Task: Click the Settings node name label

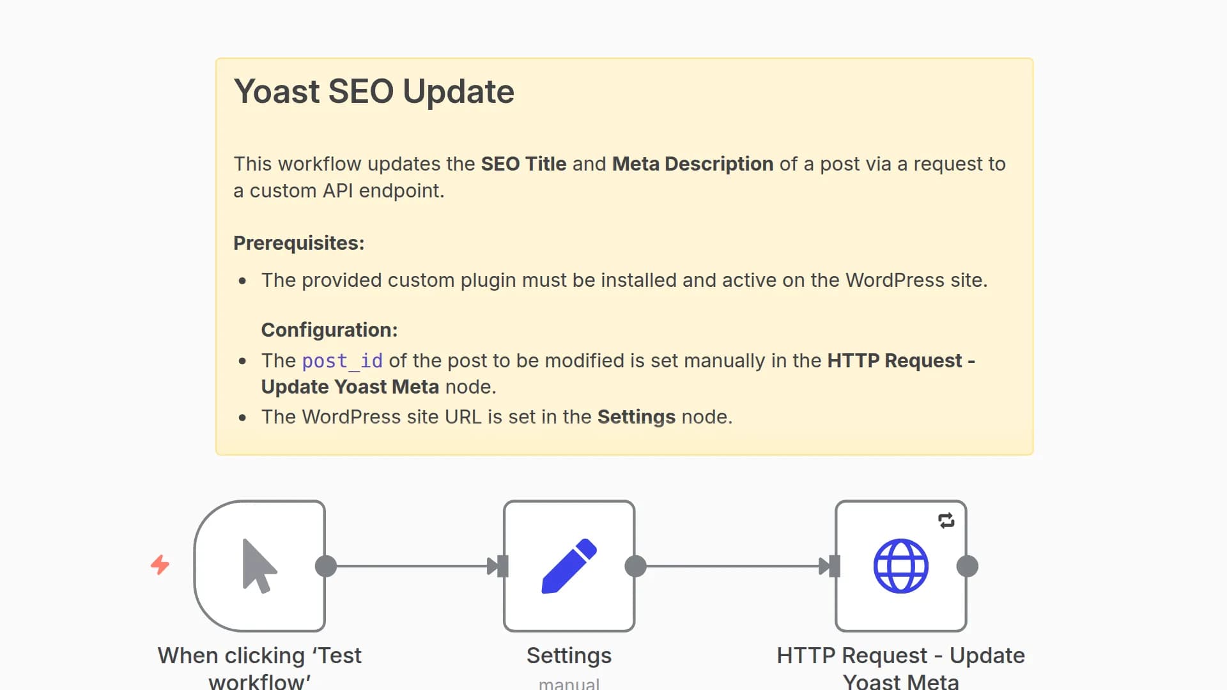Action: pyautogui.click(x=569, y=655)
